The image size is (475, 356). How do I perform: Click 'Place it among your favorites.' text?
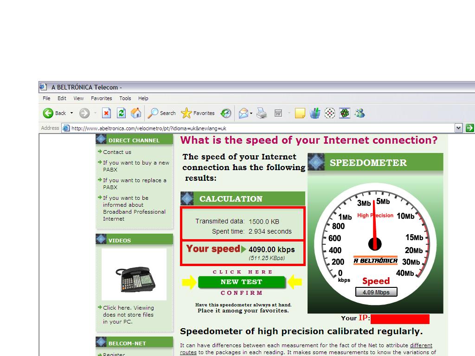[243, 311]
